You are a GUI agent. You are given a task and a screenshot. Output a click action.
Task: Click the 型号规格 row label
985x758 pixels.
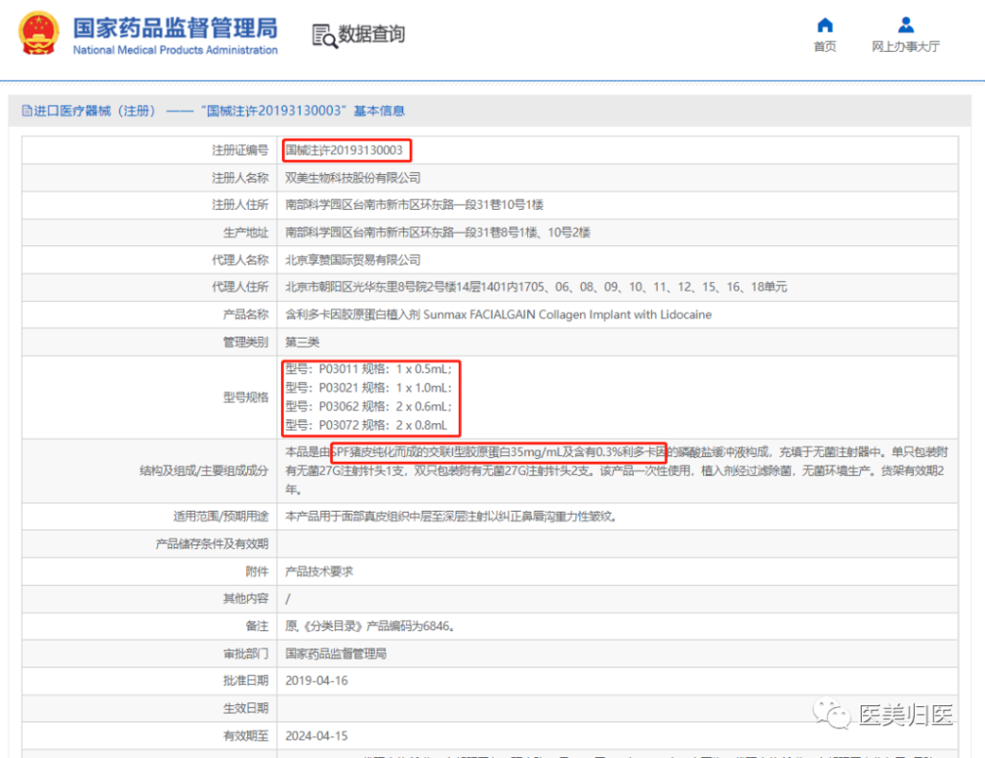(x=245, y=397)
